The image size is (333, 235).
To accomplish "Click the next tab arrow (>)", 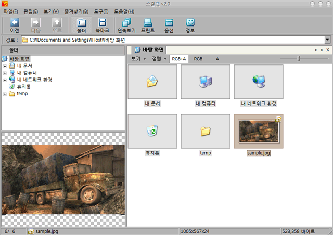I will (322, 50).
